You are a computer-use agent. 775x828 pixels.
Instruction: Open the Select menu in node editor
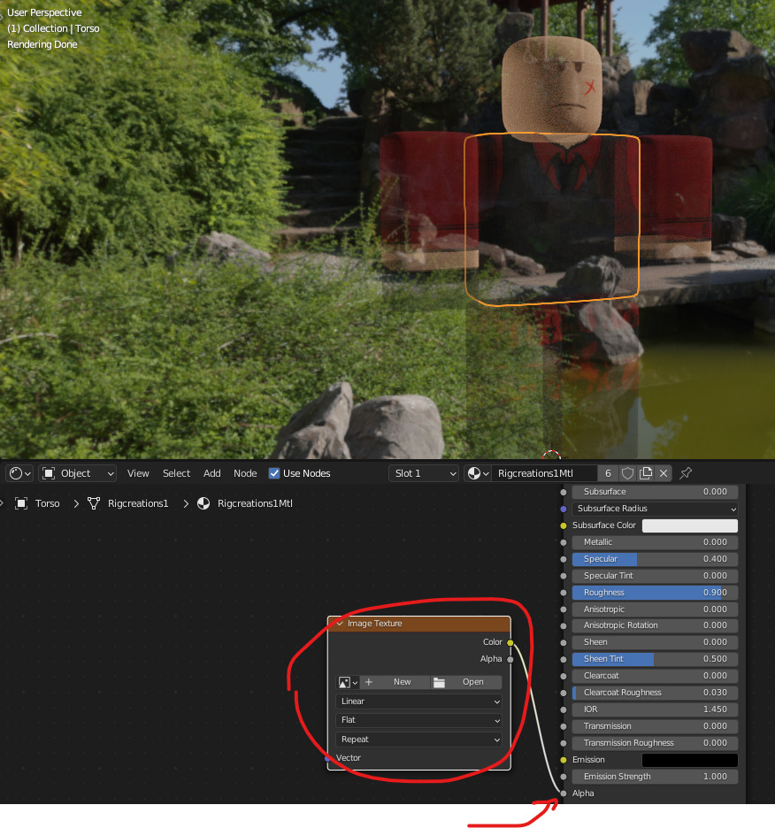[176, 473]
